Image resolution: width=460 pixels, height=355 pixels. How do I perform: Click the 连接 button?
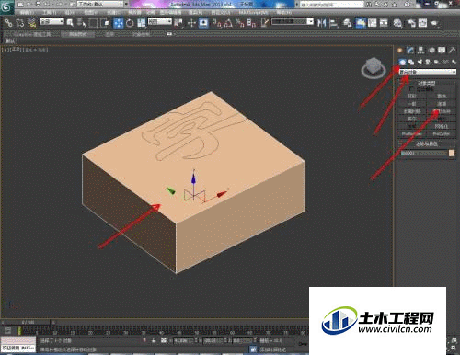(x=442, y=104)
